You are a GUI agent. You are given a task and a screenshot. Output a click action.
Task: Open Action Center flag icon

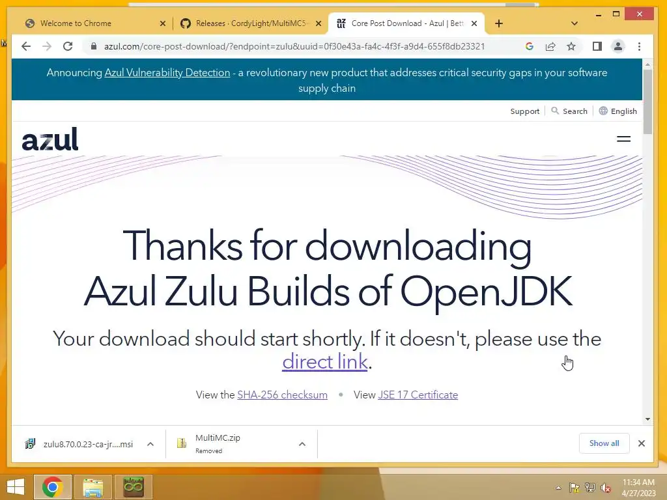click(574, 488)
